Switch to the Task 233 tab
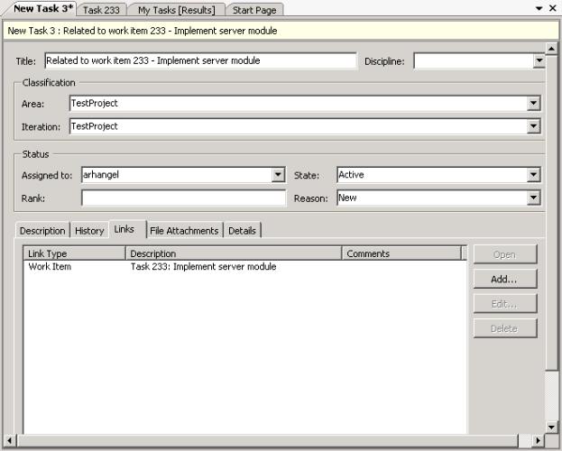This screenshot has width=562, height=451. (x=101, y=10)
